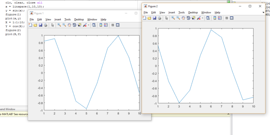Activate Zoom Out tool in Figure 2
270x135 pixels.
[178, 18]
